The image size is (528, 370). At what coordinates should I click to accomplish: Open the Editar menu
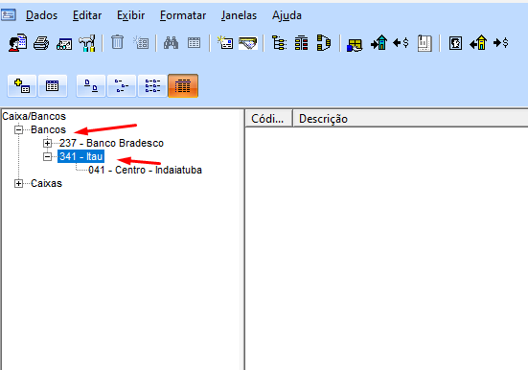87,15
